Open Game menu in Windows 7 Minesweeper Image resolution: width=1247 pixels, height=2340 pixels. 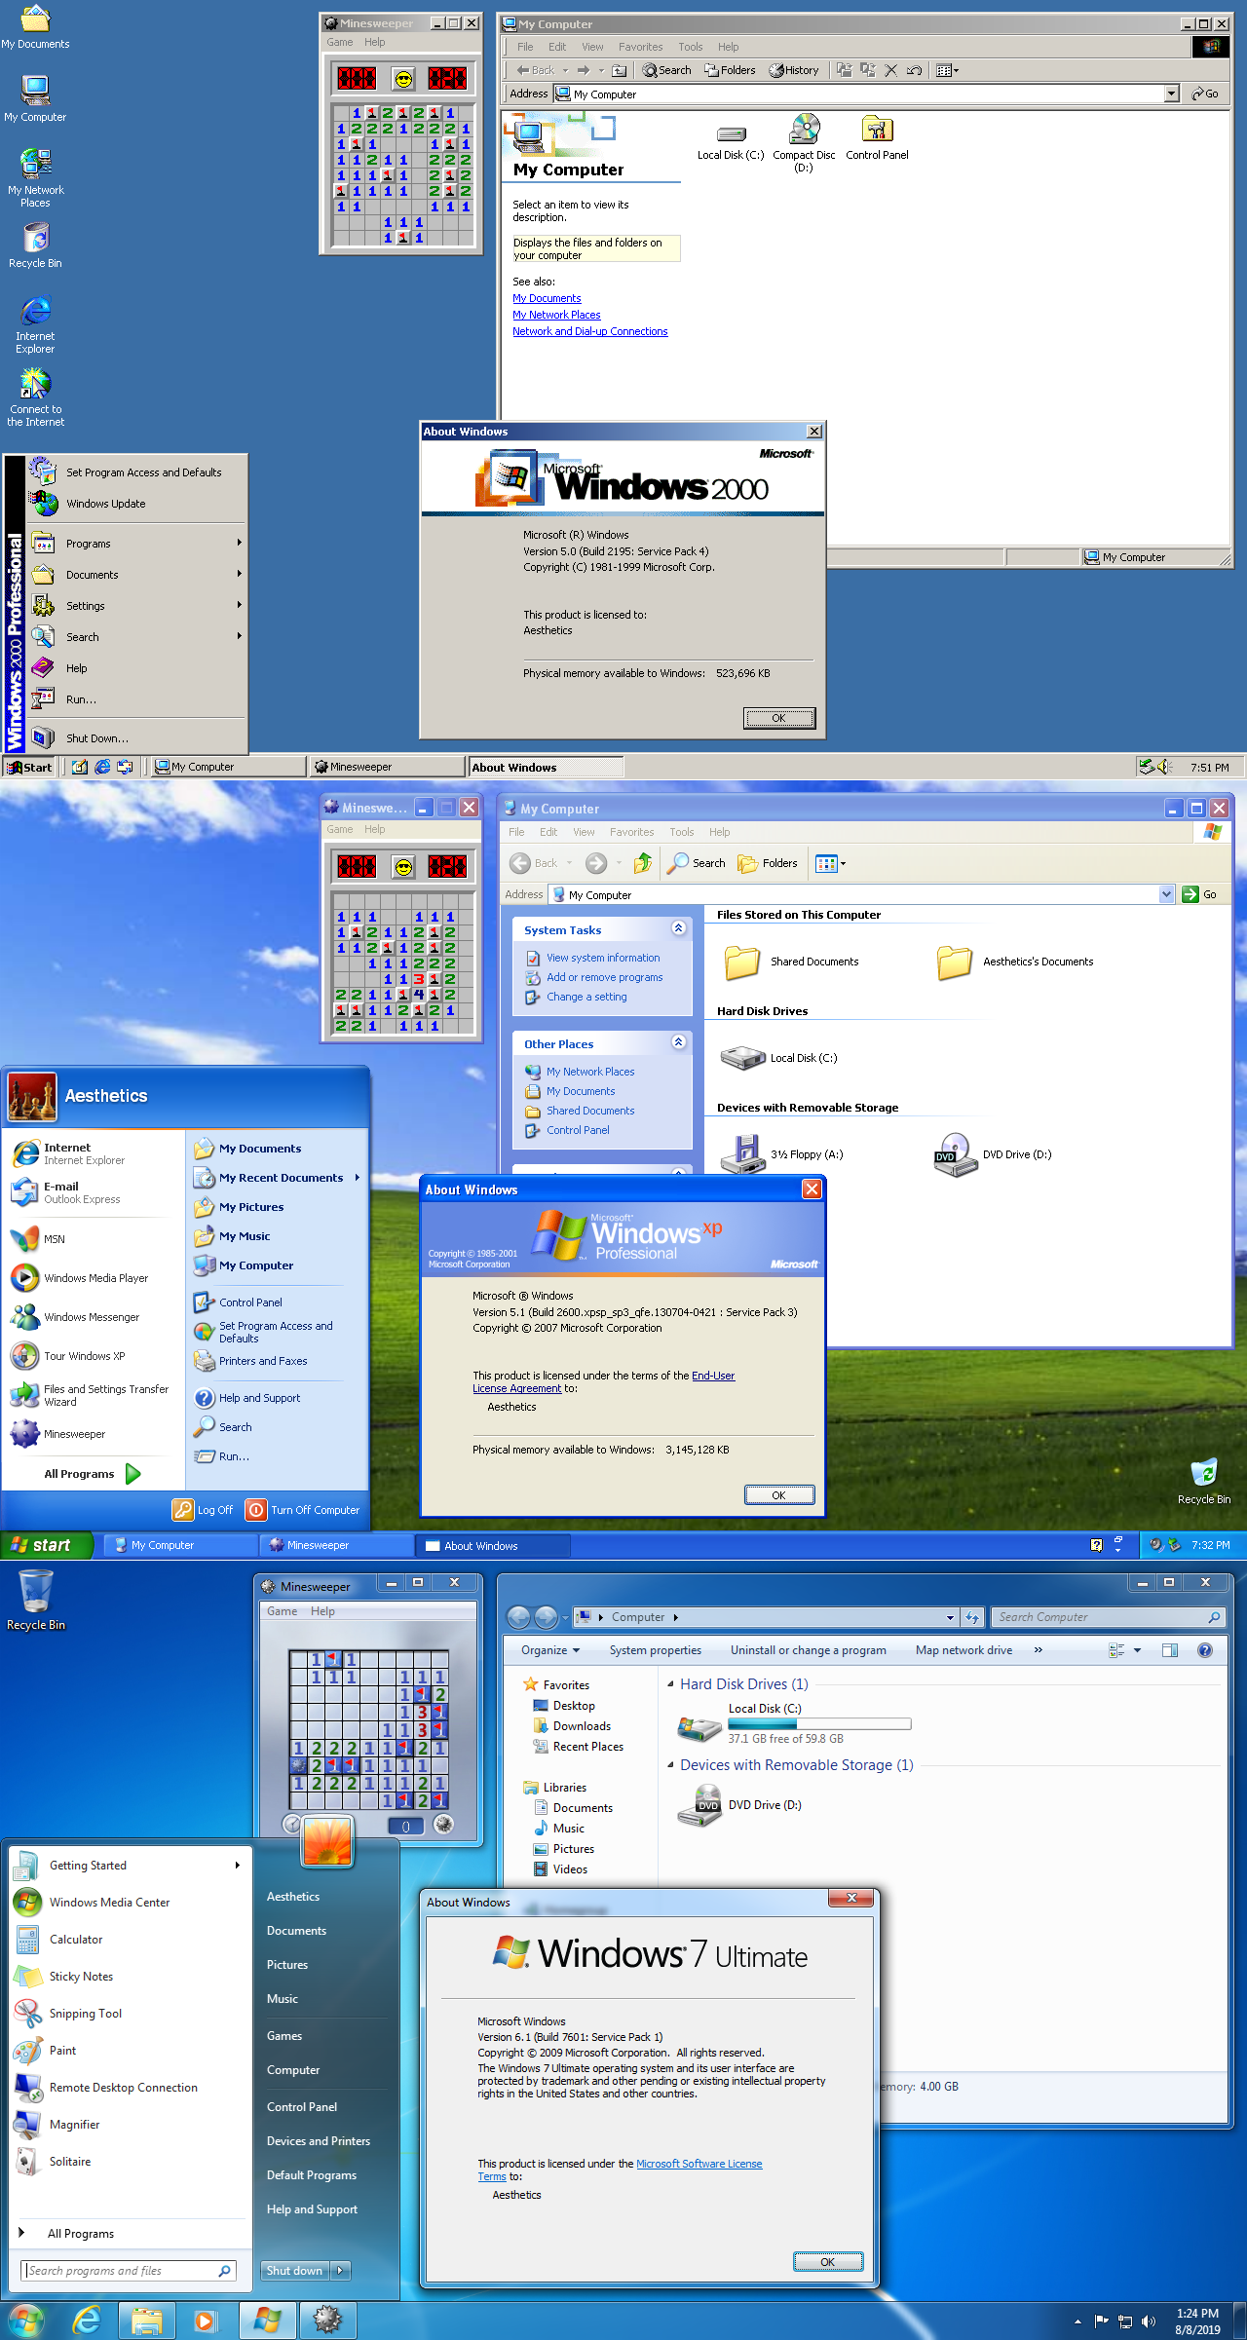[282, 1611]
